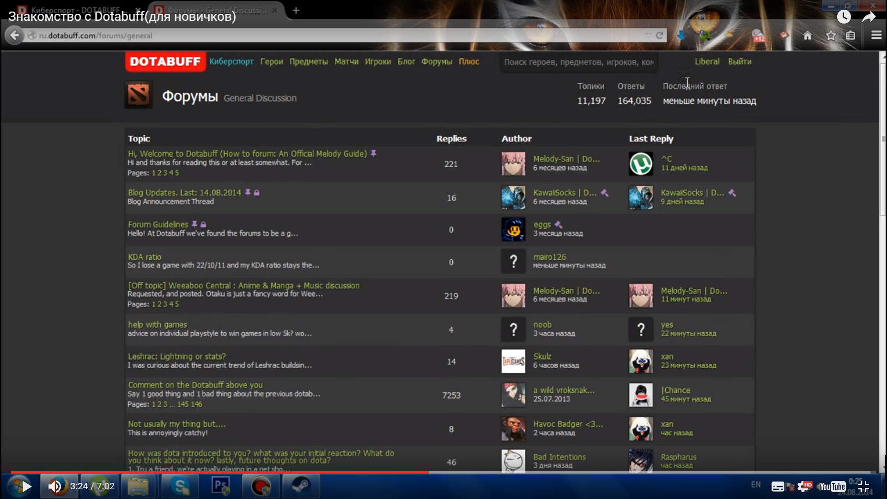Click the browser home icon
The image size is (887, 499).
tap(807, 36)
